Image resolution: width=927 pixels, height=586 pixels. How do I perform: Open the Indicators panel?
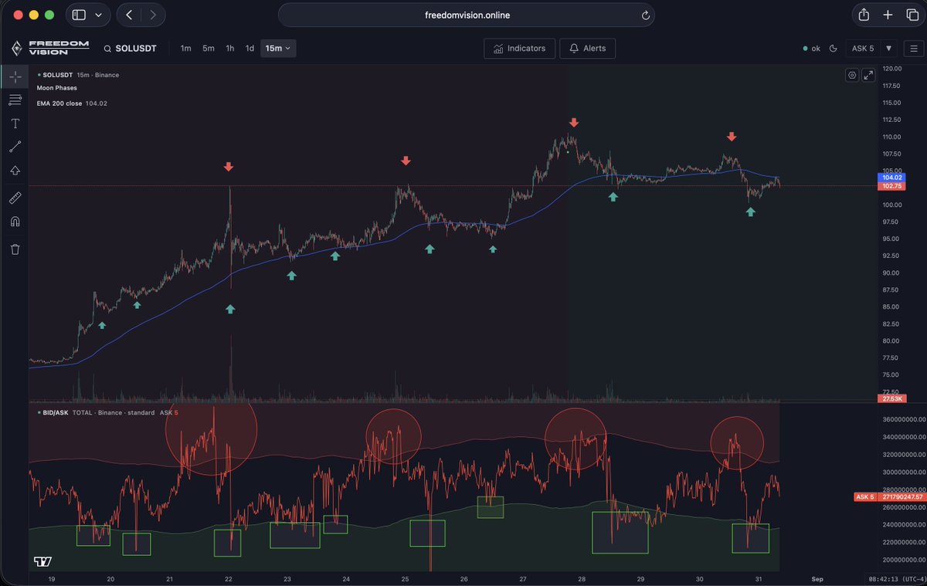pos(518,49)
